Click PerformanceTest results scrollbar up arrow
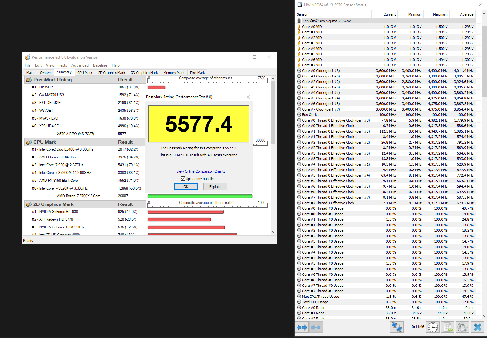 273,79
